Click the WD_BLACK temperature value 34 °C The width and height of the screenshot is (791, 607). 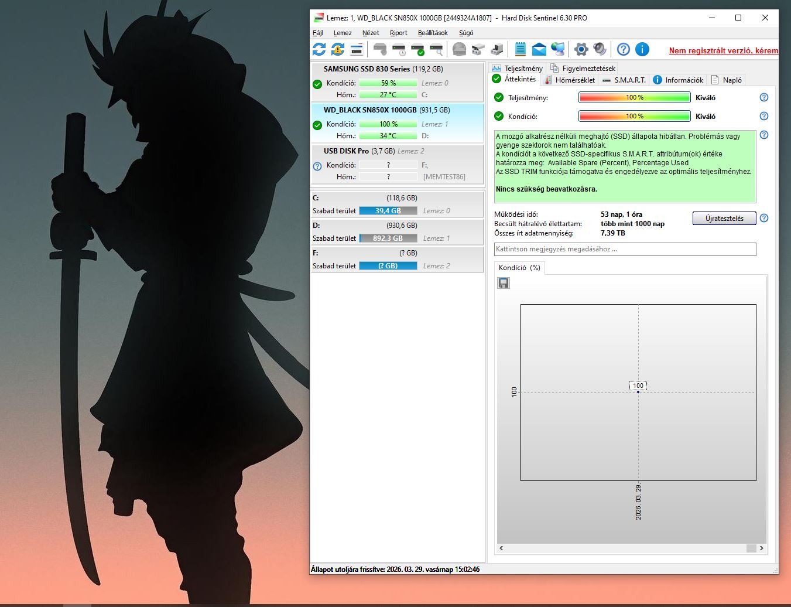coord(388,135)
